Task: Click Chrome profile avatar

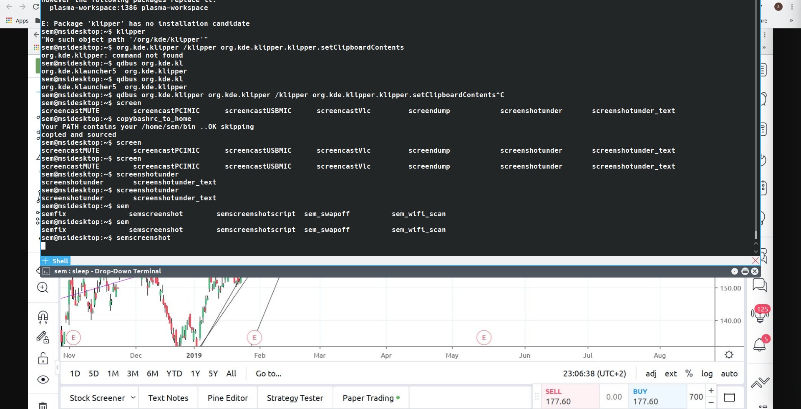Action: pos(778,7)
